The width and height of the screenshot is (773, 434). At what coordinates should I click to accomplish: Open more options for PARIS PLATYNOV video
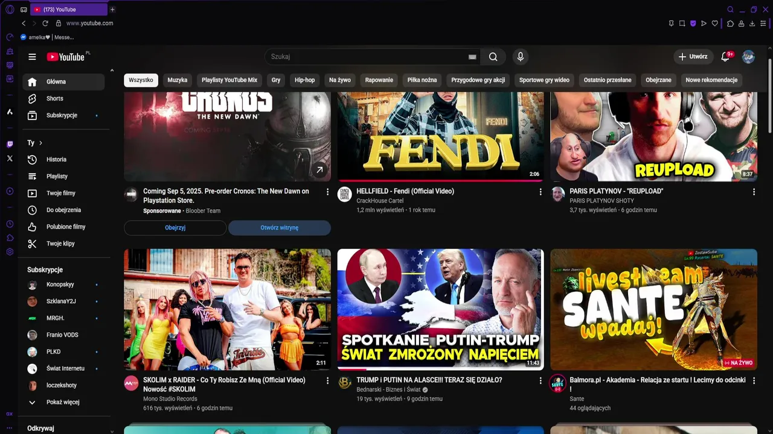[754, 192]
